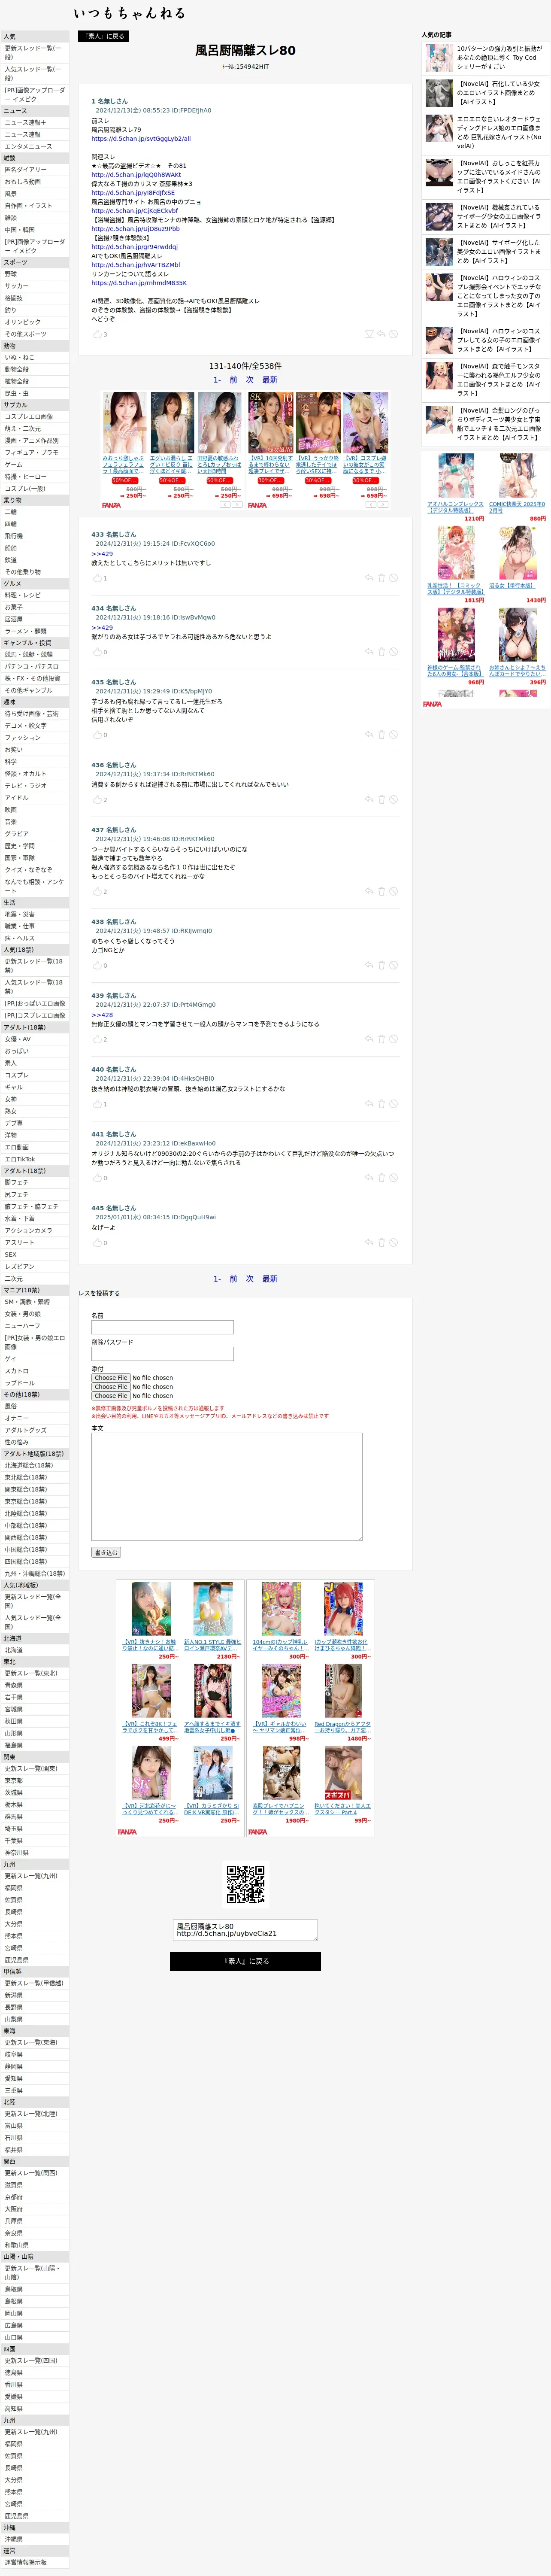Click trash icon on post 445
551x2576 pixels.
(x=381, y=1243)
